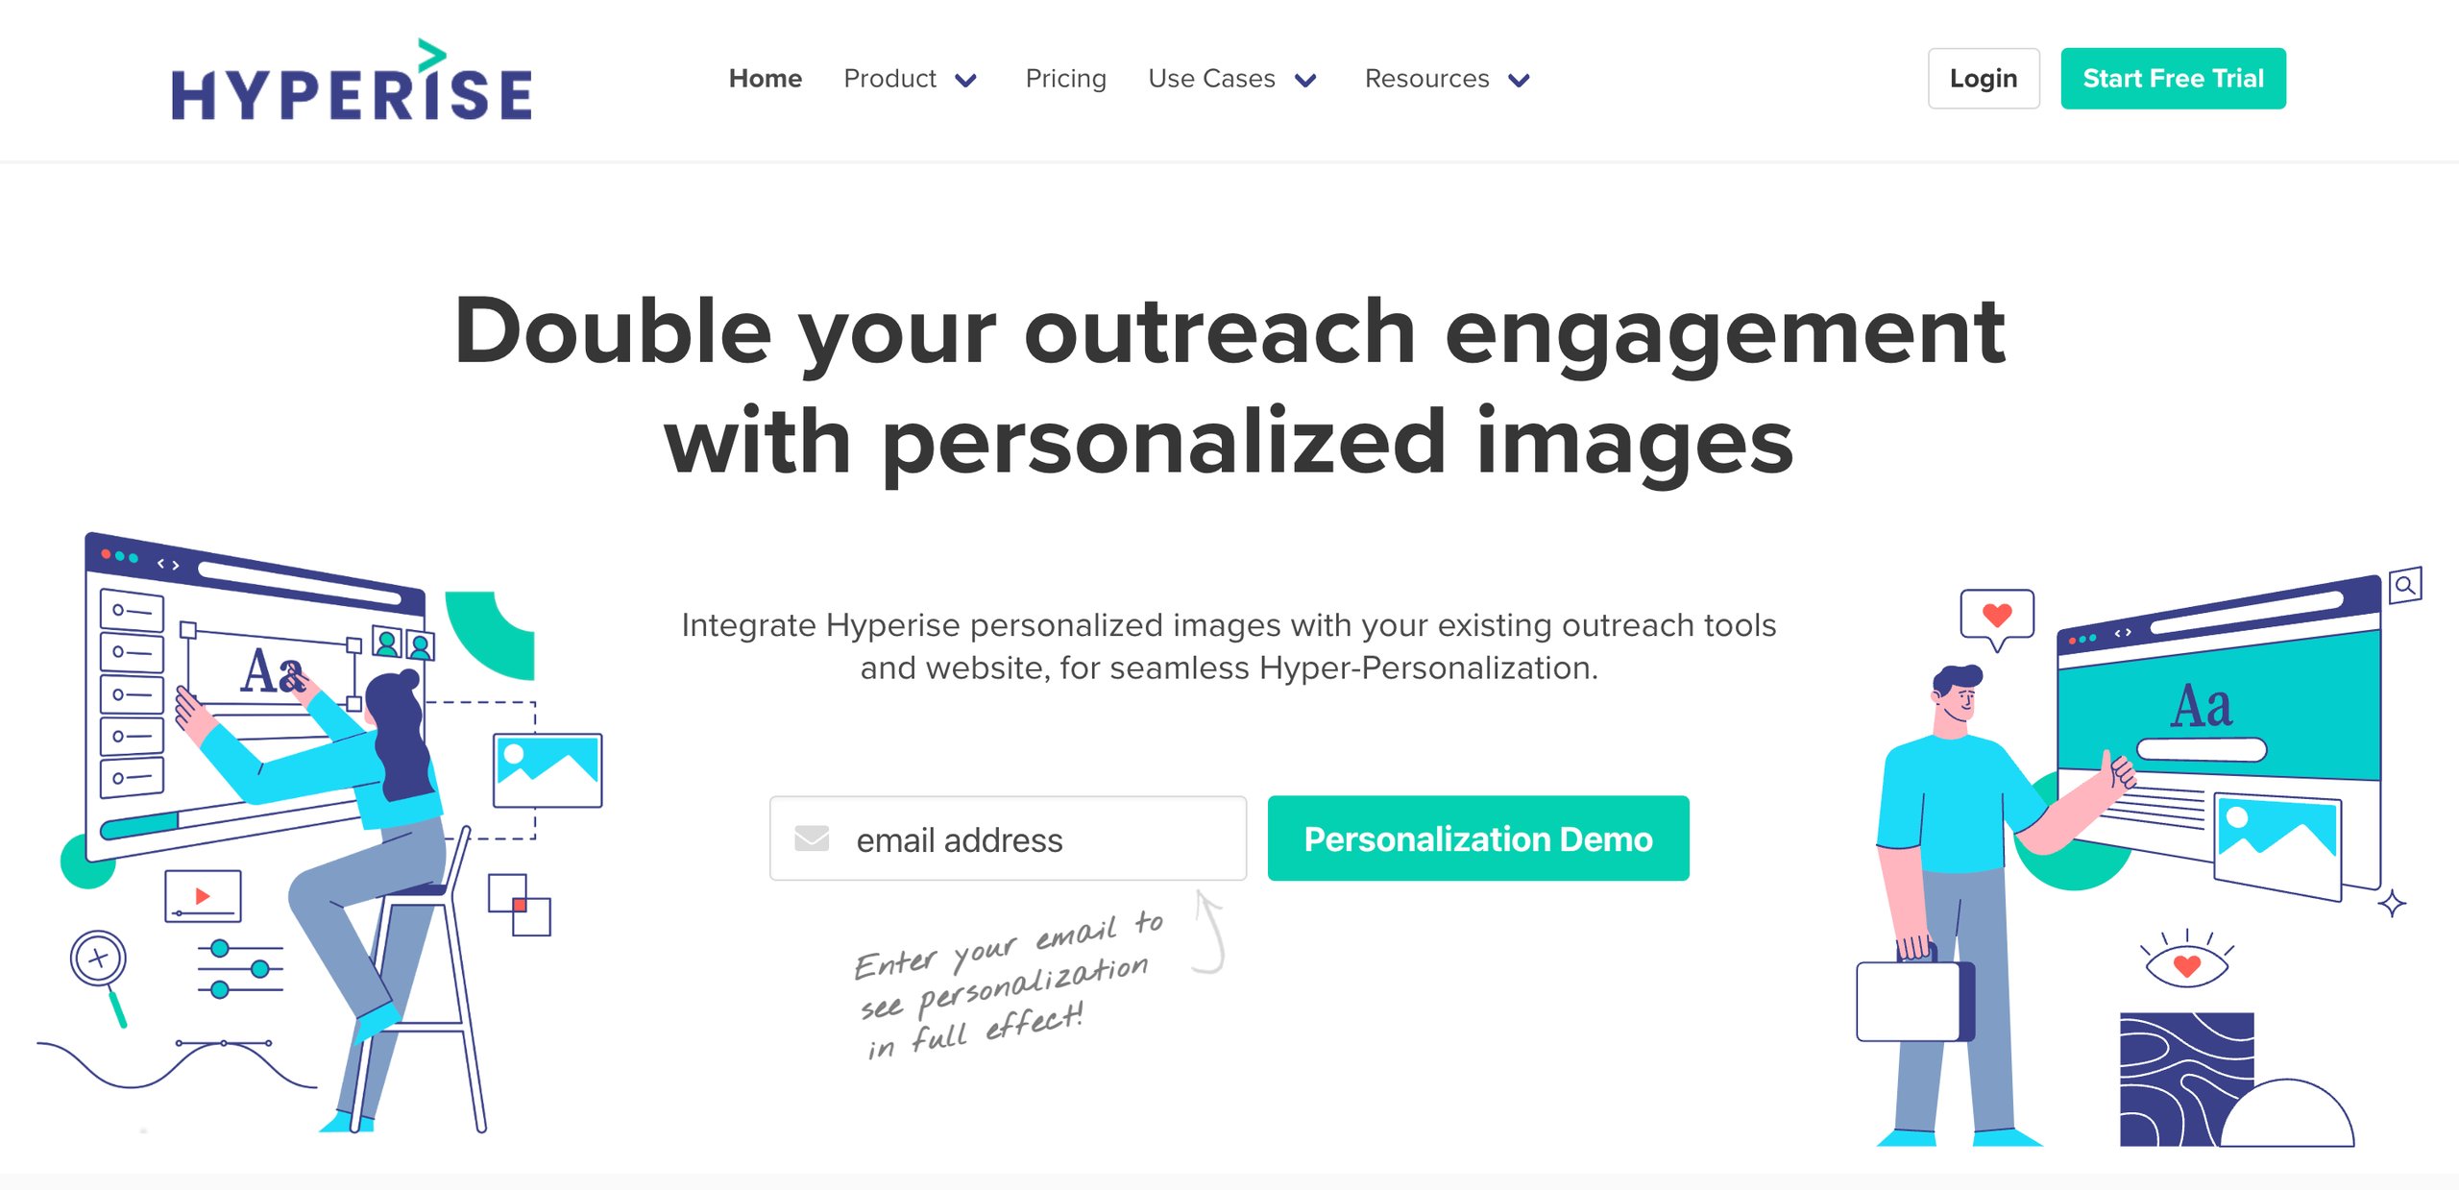Click the Home menu item
This screenshot has height=1190, width=2459.
click(764, 79)
